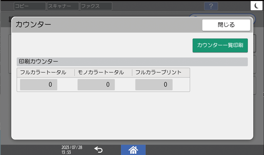Activate energy saver crescent moon icon
Image resolution: width=264 pixels, height=155 pixels.
coord(257,5)
